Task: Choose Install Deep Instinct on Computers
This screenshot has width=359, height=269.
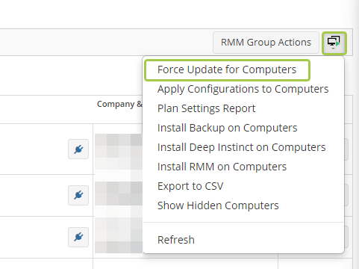Action: point(242,147)
